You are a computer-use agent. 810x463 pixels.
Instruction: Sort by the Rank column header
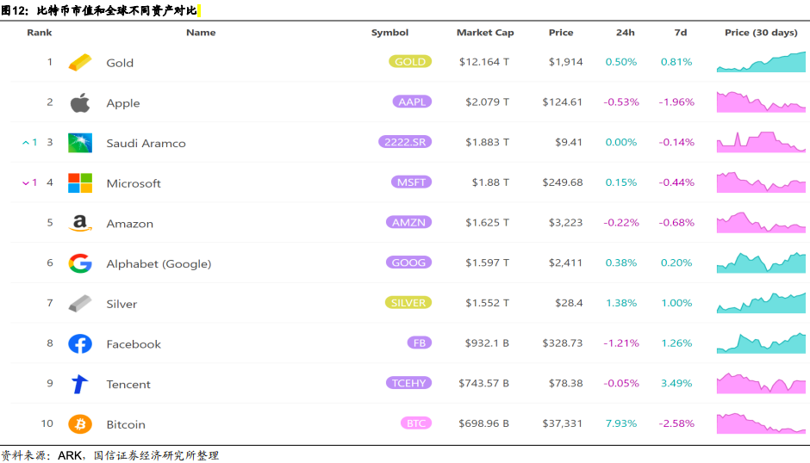[40, 33]
